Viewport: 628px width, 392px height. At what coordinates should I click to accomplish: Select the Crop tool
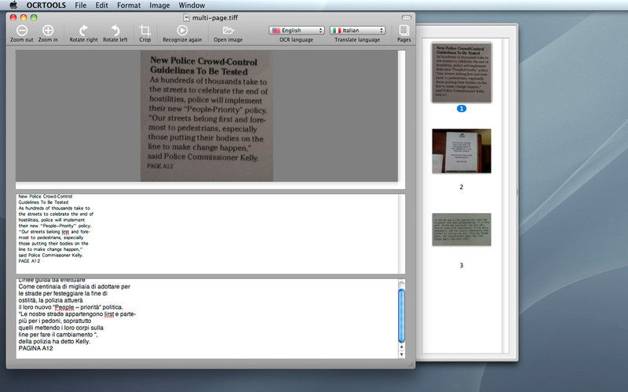[x=145, y=31]
